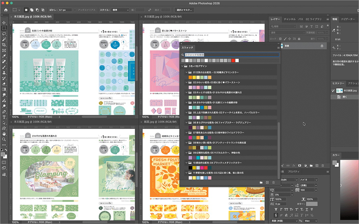Click the foreground color in Color panel
The height and width of the screenshot is (224, 359).
click(x=334, y=162)
